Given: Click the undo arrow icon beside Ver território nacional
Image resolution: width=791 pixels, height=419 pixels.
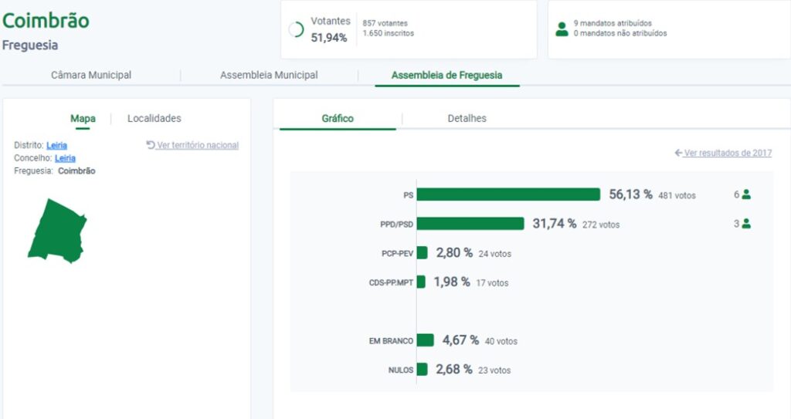Looking at the screenshot, I should pyautogui.click(x=151, y=145).
